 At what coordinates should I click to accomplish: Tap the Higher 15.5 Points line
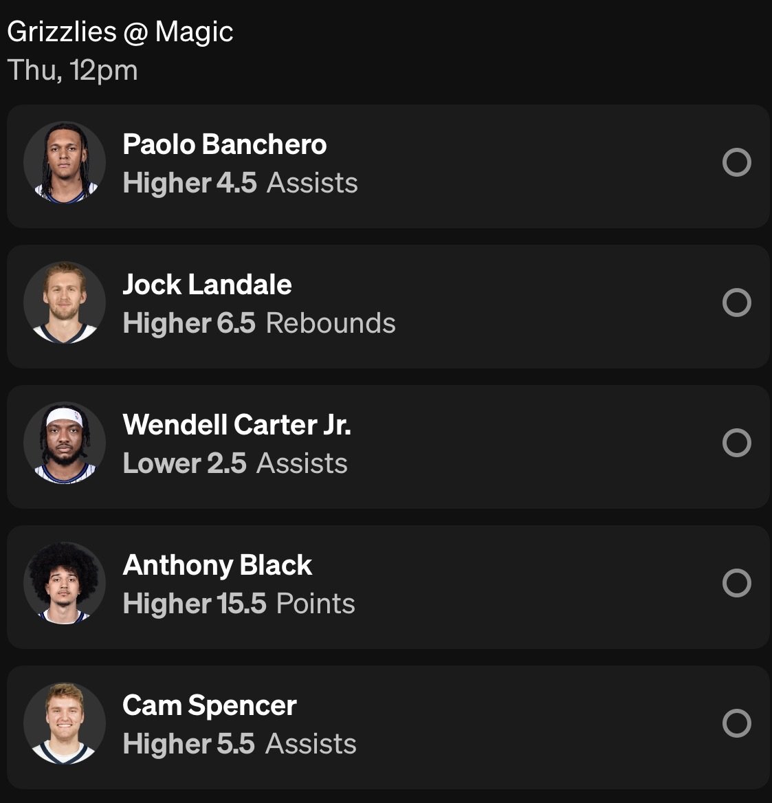(x=239, y=604)
